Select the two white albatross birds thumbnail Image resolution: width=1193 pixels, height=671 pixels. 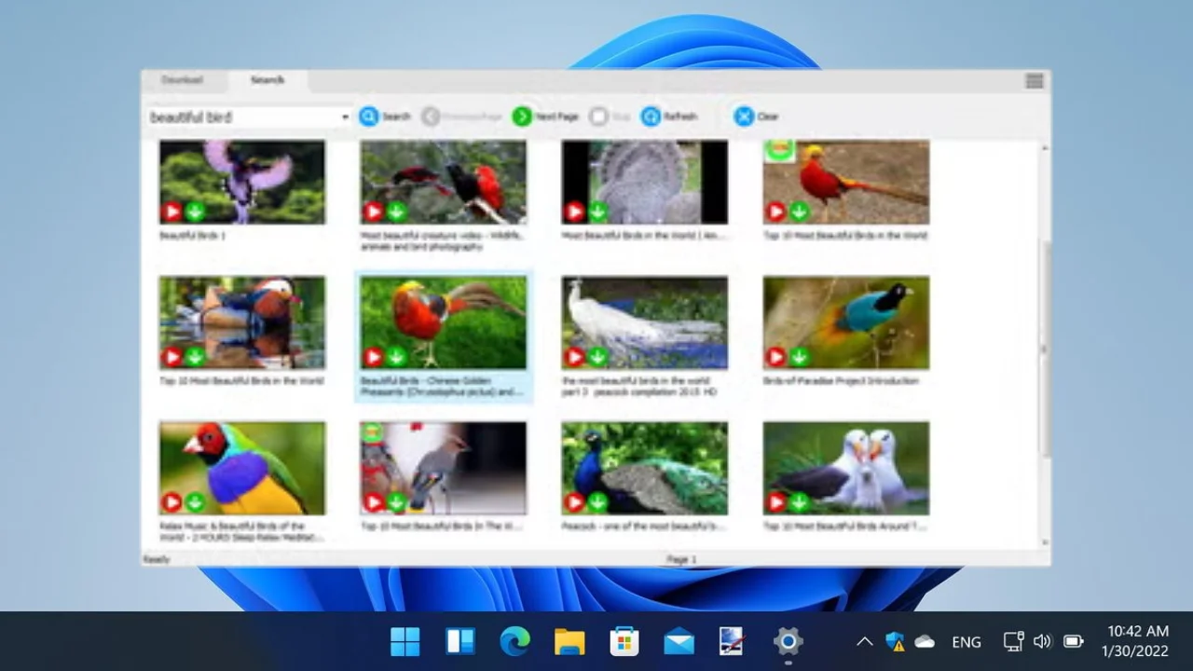coord(846,468)
